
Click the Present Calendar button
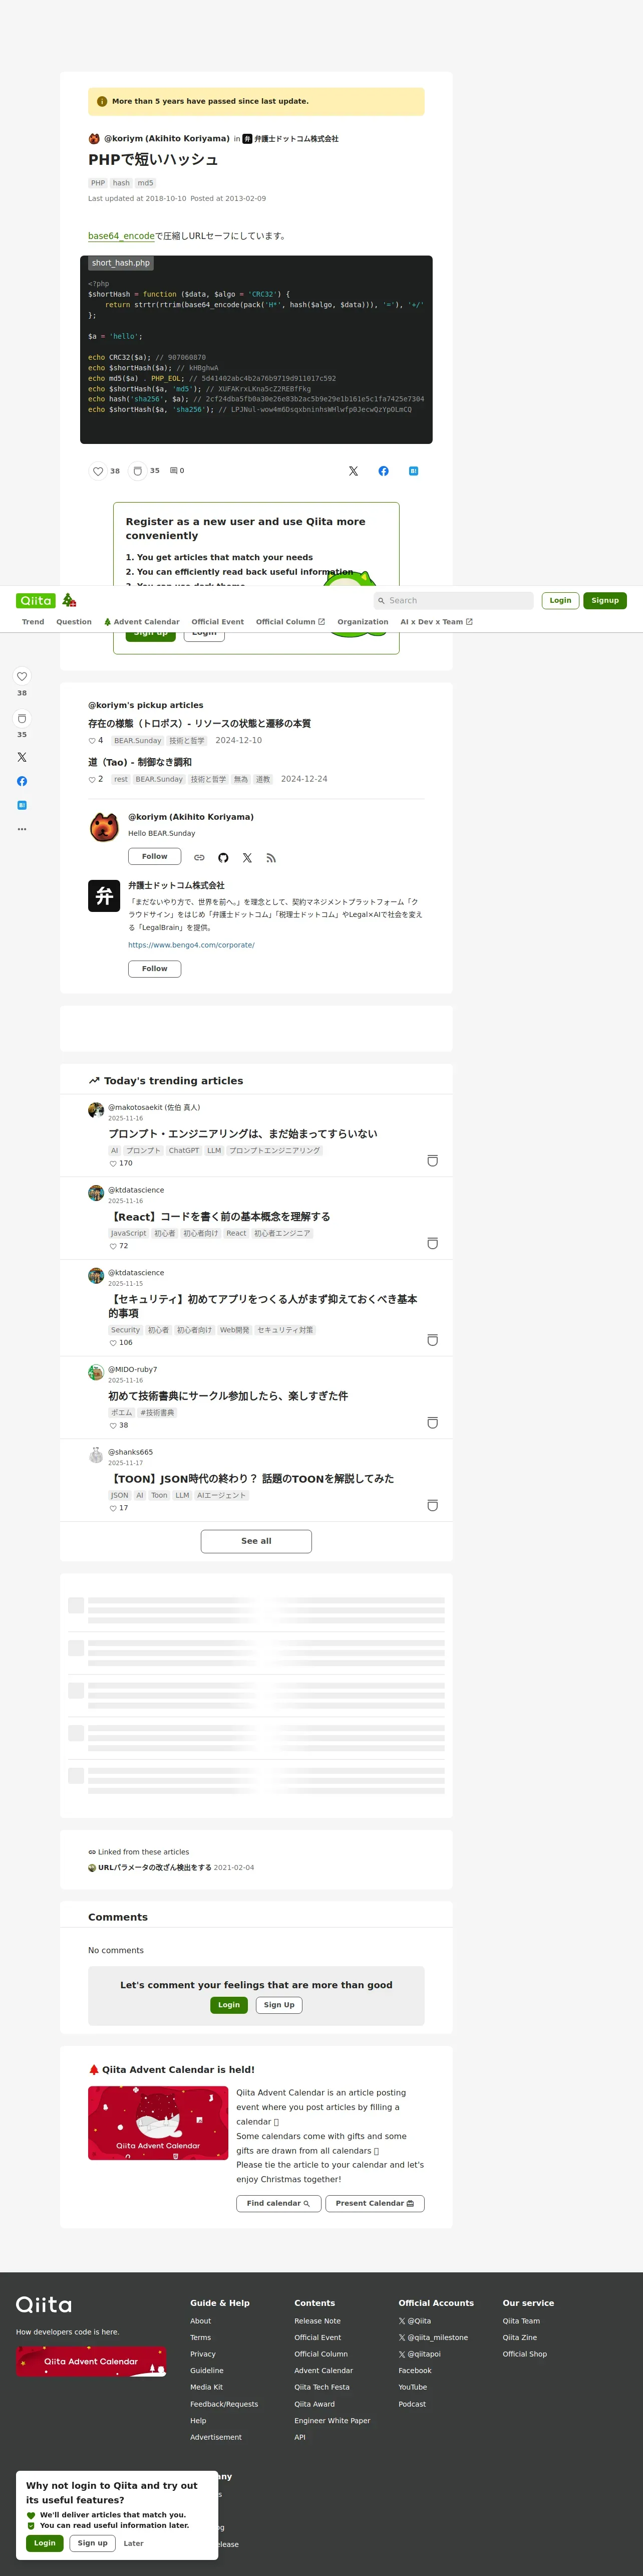(x=375, y=2203)
